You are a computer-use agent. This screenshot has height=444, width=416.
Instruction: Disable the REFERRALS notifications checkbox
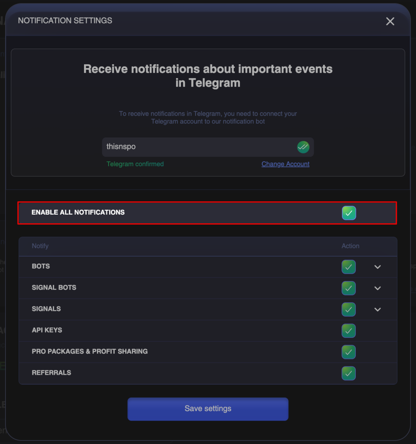coord(348,373)
